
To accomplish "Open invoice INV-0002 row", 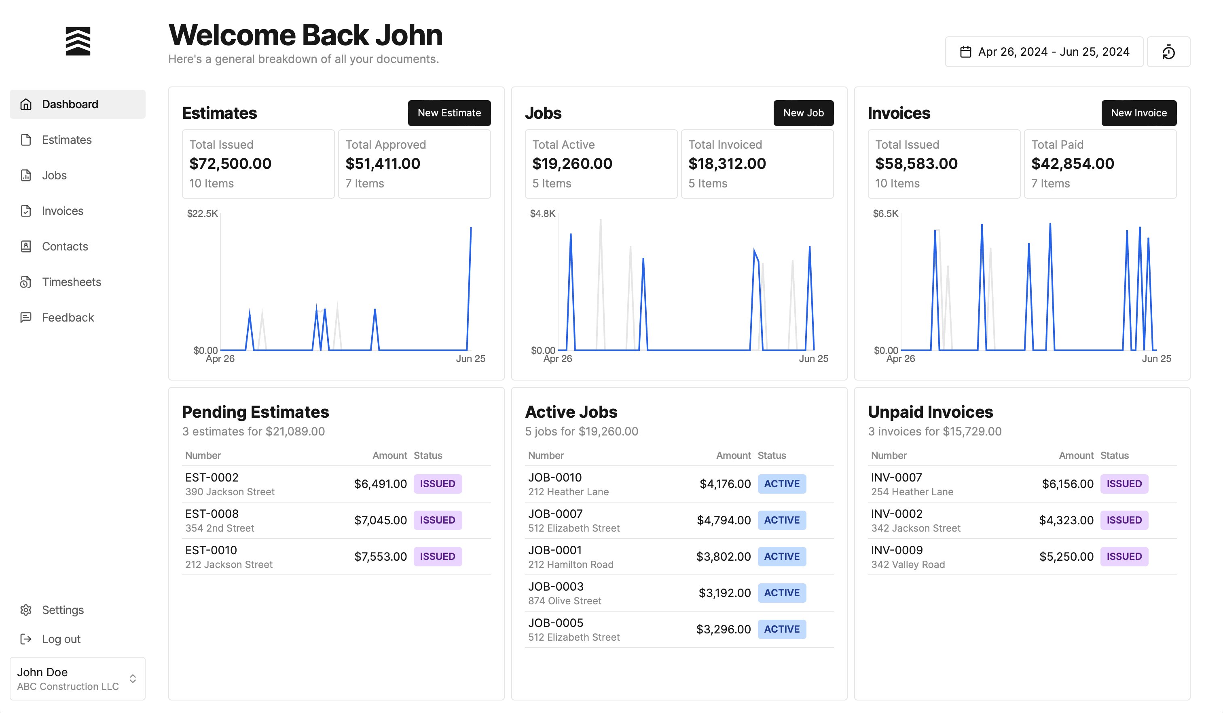I will pos(1022,520).
